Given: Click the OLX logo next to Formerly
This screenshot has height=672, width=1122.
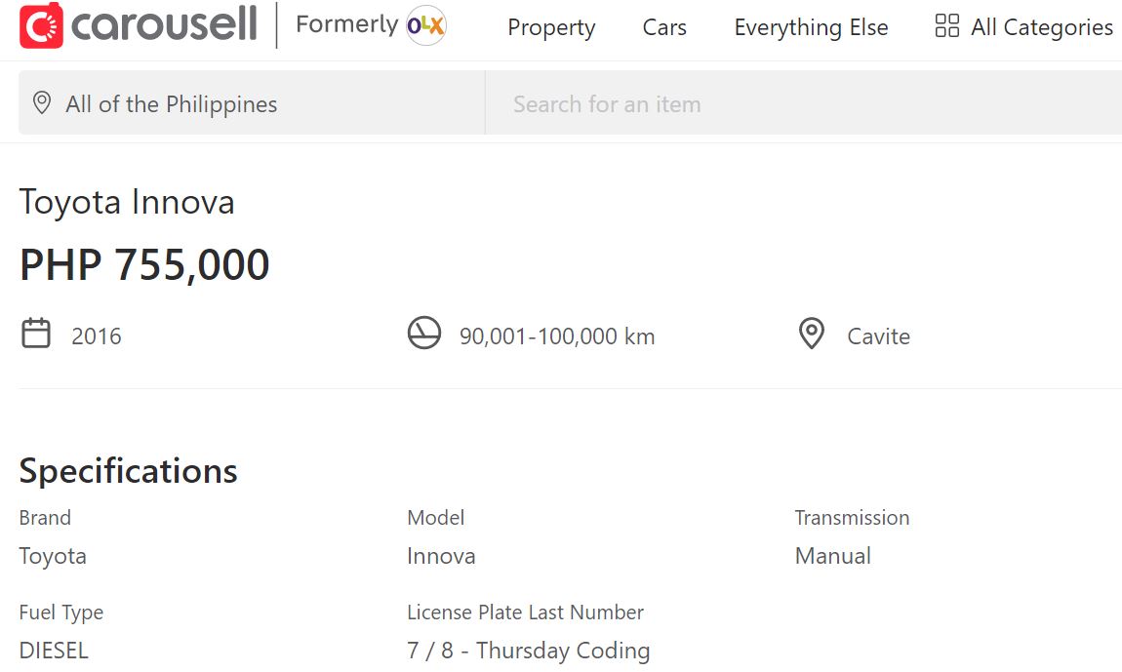Looking at the screenshot, I should point(426,26).
